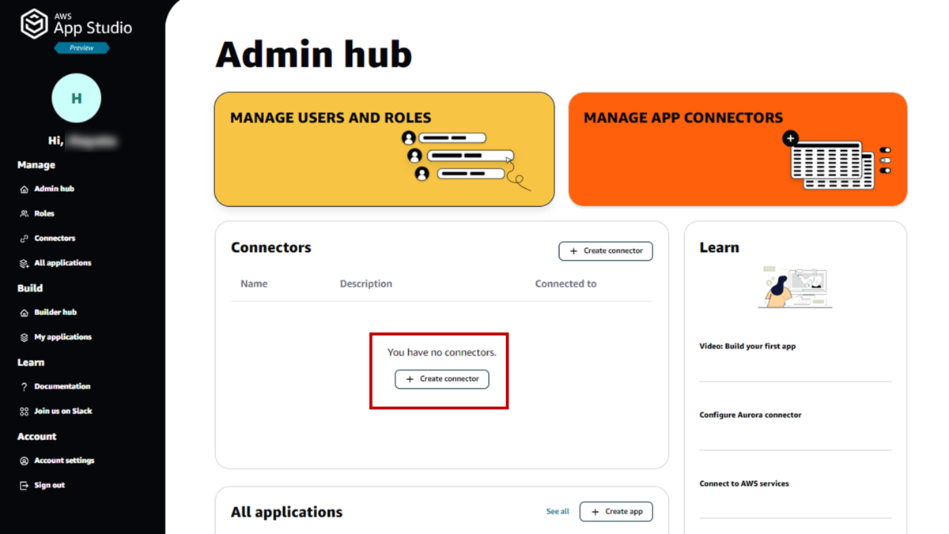Click the Preview badge under App Studio

(x=81, y=48)
